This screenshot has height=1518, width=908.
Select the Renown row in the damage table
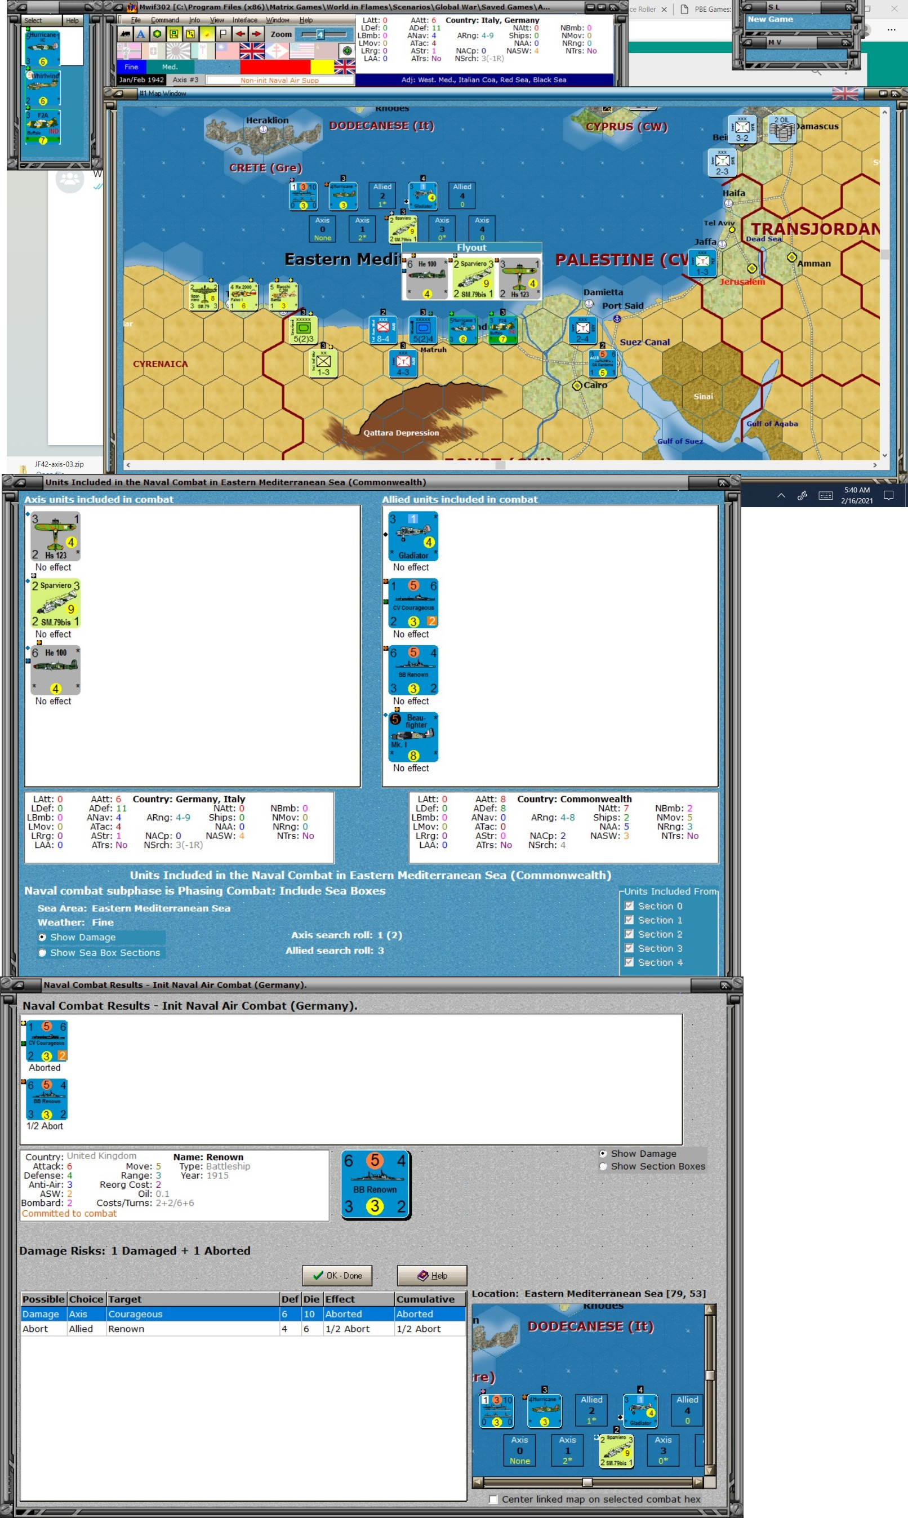pos(243,1329)
